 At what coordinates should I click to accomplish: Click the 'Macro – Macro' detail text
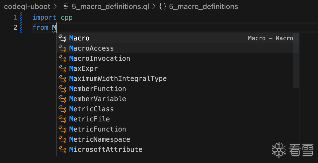[270, 38]
